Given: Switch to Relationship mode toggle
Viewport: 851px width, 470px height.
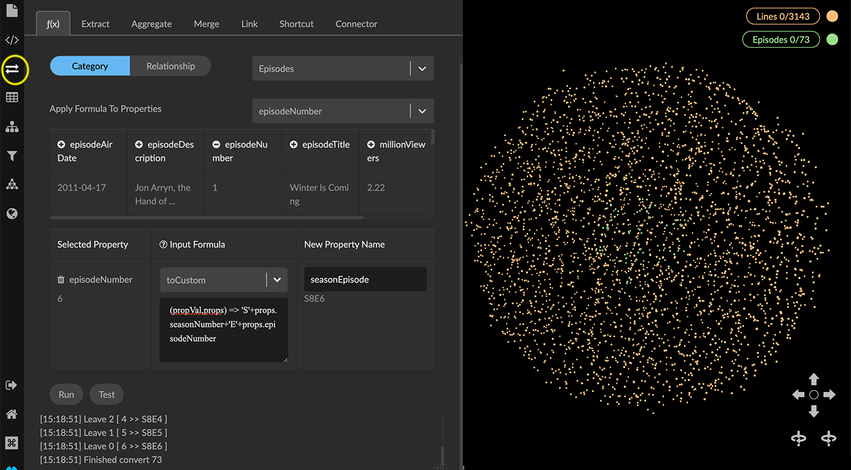Looking at the screenshot, I should [170, 66].
